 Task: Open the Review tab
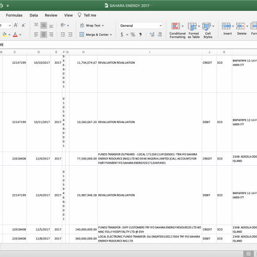coord(51,15)
